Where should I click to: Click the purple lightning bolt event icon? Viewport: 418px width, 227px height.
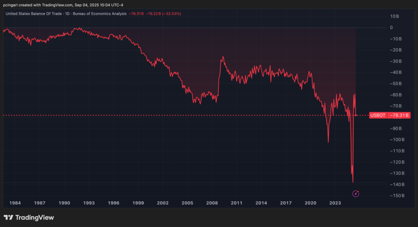[x=356, y=194]
